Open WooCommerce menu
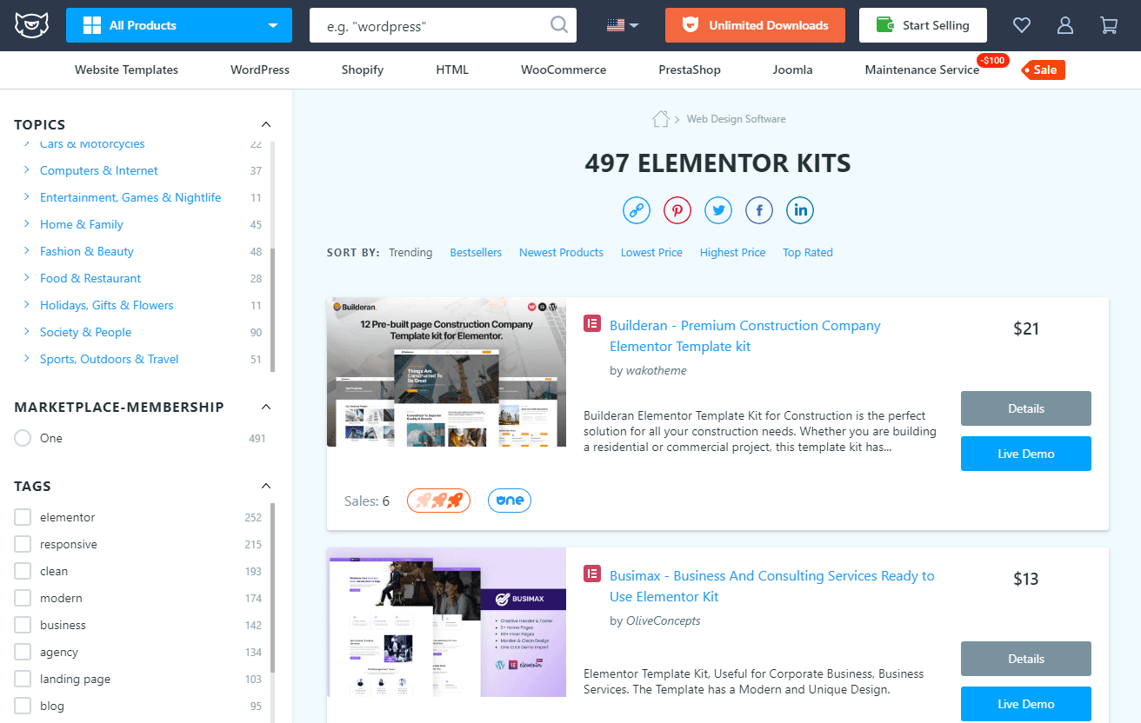The width and height of the screenshot is (1141, 723). tap(564, 70)
